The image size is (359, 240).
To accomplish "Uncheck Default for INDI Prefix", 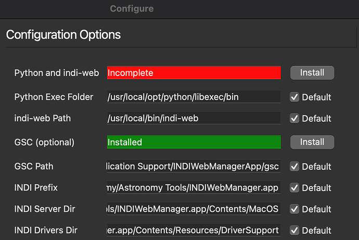I will (x=294, y=188).
